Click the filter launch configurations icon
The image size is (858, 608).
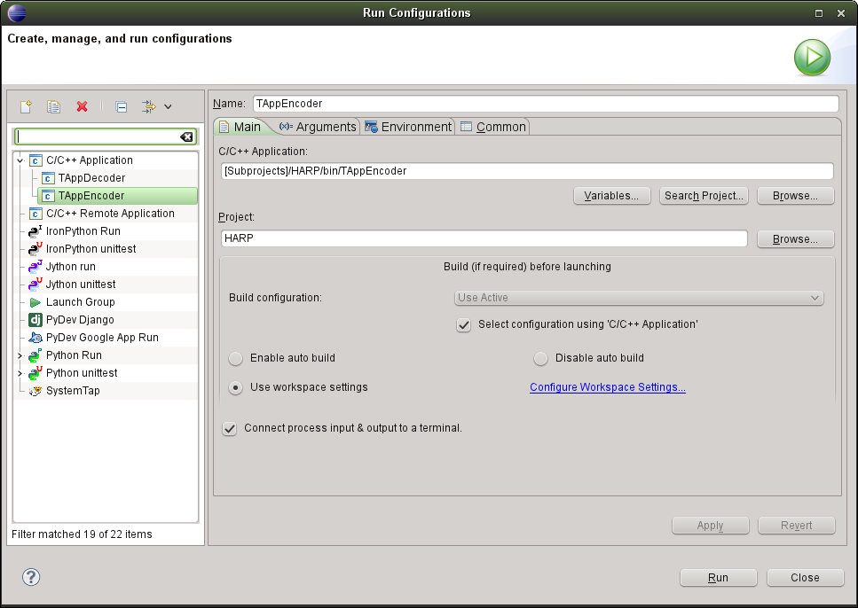click(x=149, y=106)
